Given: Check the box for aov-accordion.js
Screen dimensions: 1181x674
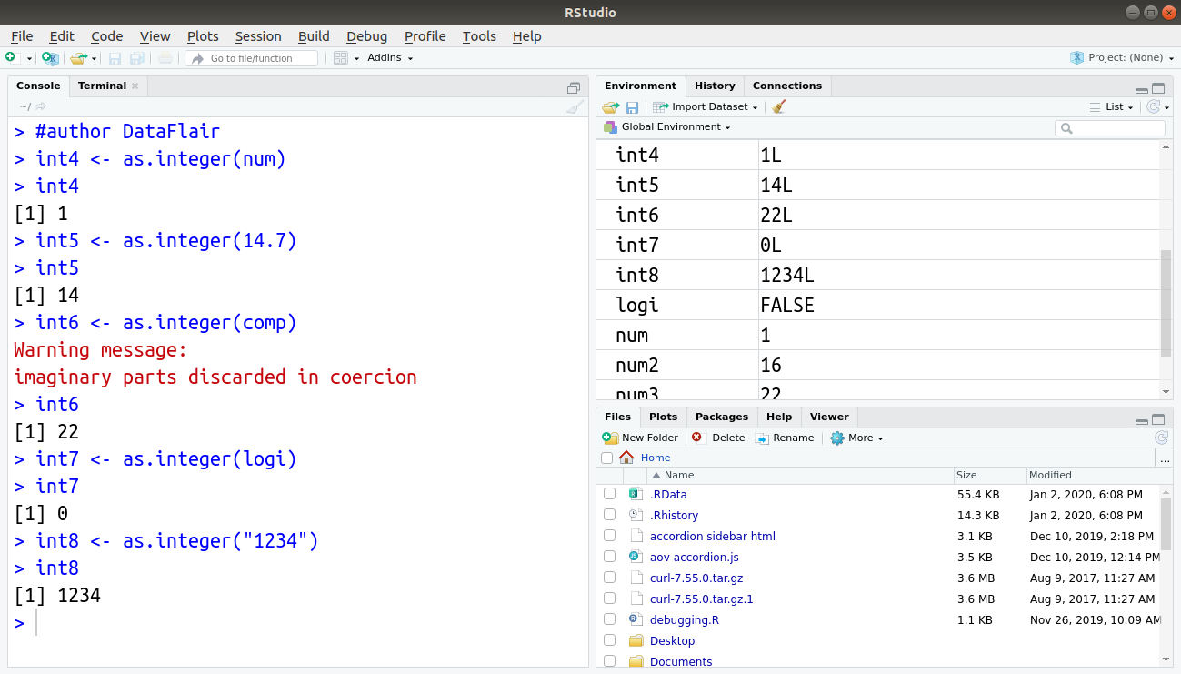Looking at the screenshot, I should tap(609, 557).
